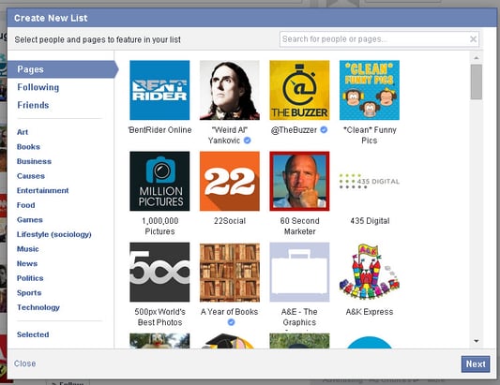Click the 'A&E - The Graphics' name label

[299, 317]
